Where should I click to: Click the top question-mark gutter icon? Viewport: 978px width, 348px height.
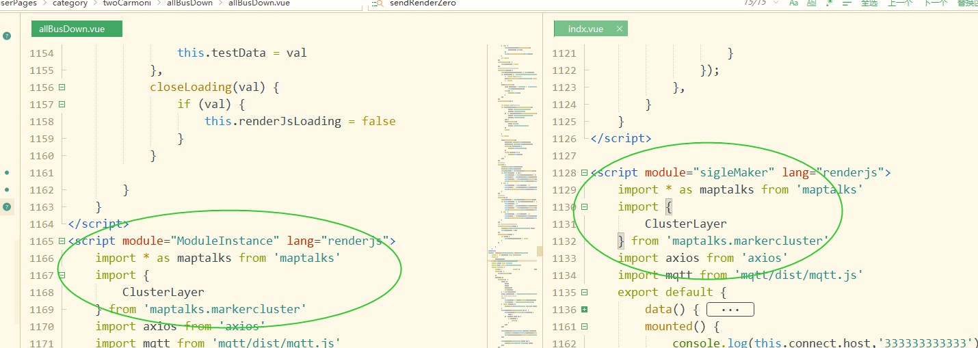(7, 36)
